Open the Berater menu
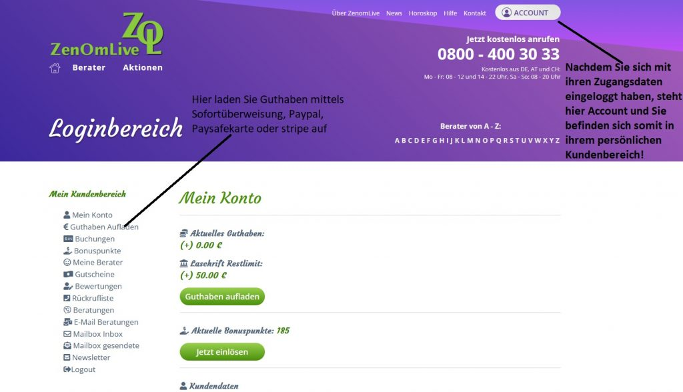Screen dimensions: 683x392 click(x=89, y=67)
